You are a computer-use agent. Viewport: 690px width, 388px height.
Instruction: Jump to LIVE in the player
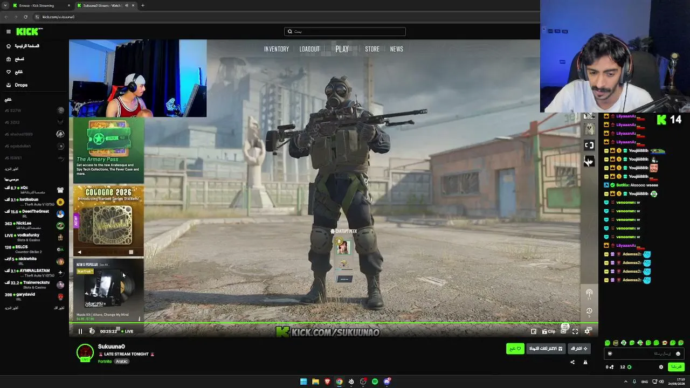[127, 331]
